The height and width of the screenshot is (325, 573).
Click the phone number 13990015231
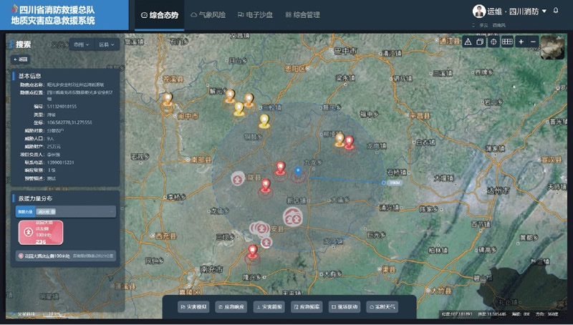[60, 162]
